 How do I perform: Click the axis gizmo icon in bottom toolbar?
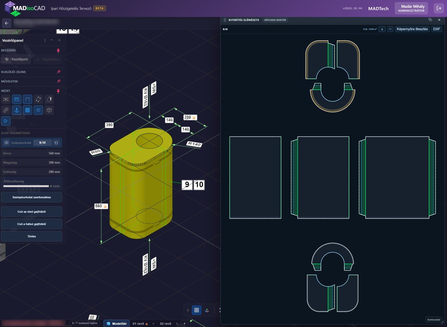click(x=207, y=310)
